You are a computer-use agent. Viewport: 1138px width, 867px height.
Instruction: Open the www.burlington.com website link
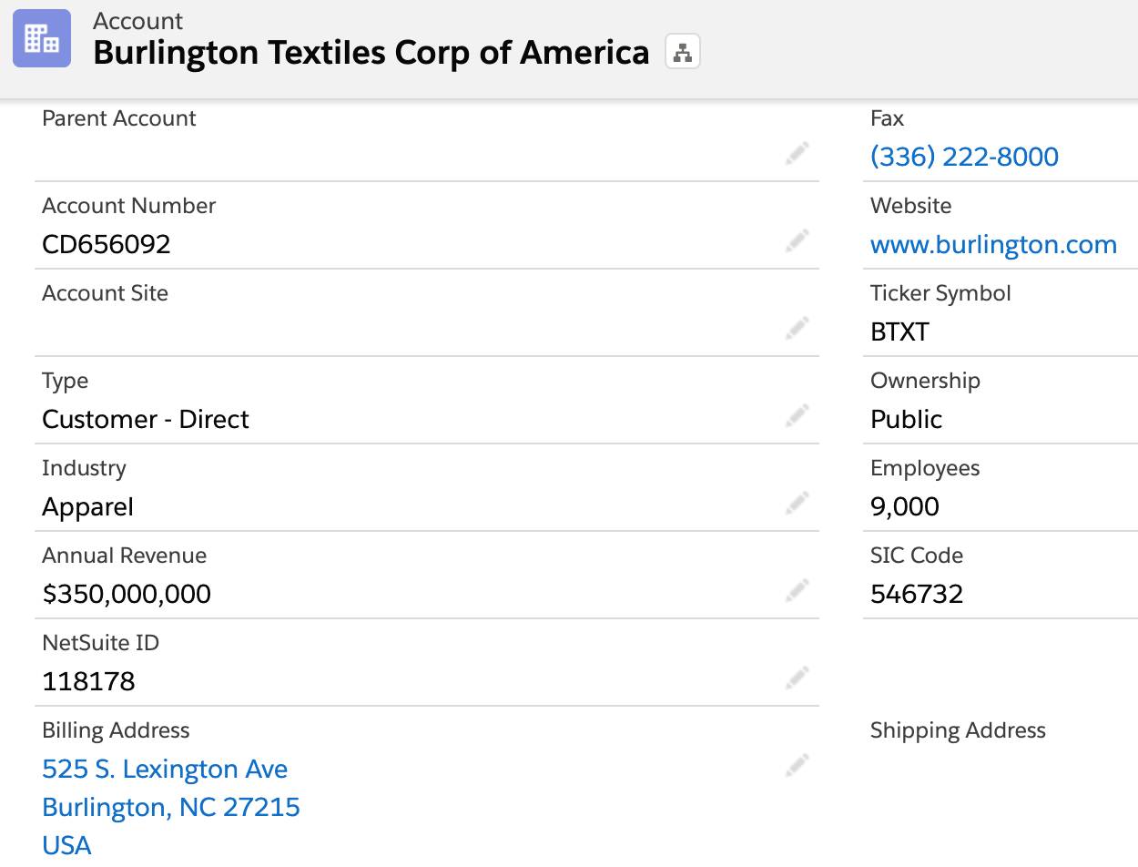993,245
